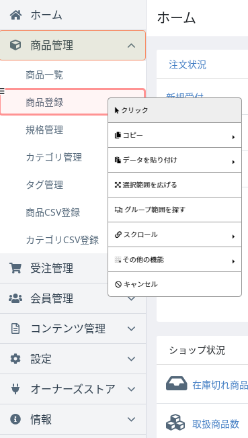Viewport: 248px width, 438px height.
Task: Click the handle icon beside 商品登録
Action: coord(2,91)
